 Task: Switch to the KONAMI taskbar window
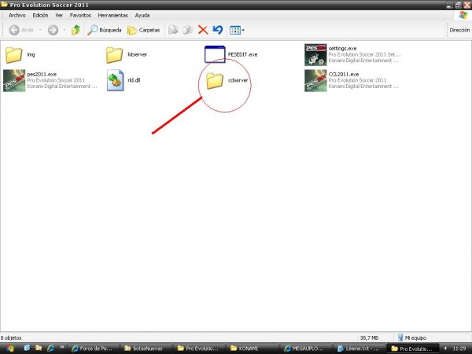point(252,348)
